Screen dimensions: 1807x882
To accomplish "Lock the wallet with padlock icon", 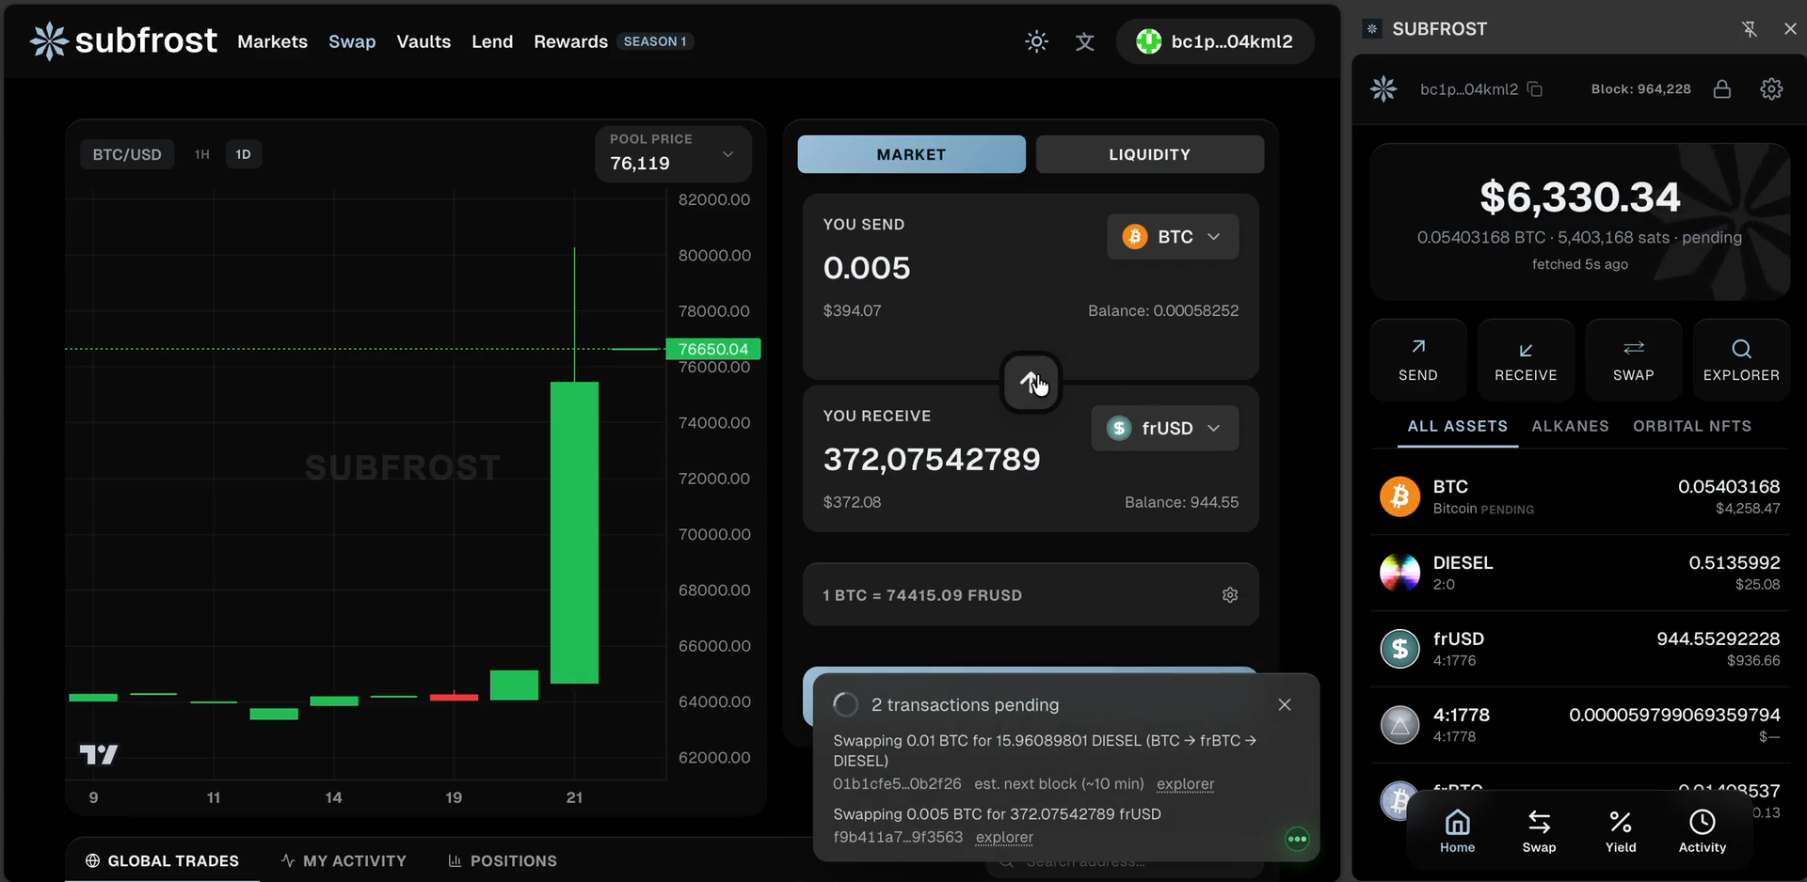I will coord(1721,89).
